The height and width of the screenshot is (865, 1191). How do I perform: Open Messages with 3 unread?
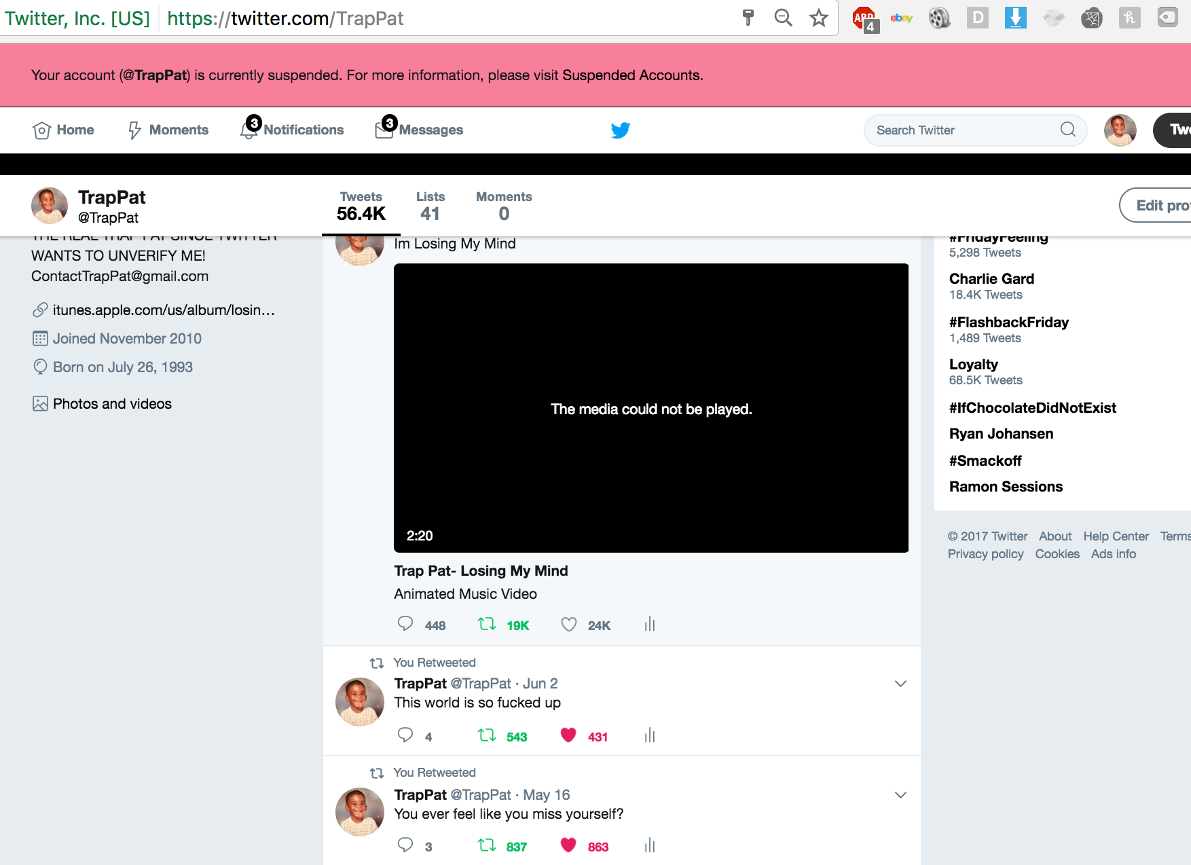419,128
